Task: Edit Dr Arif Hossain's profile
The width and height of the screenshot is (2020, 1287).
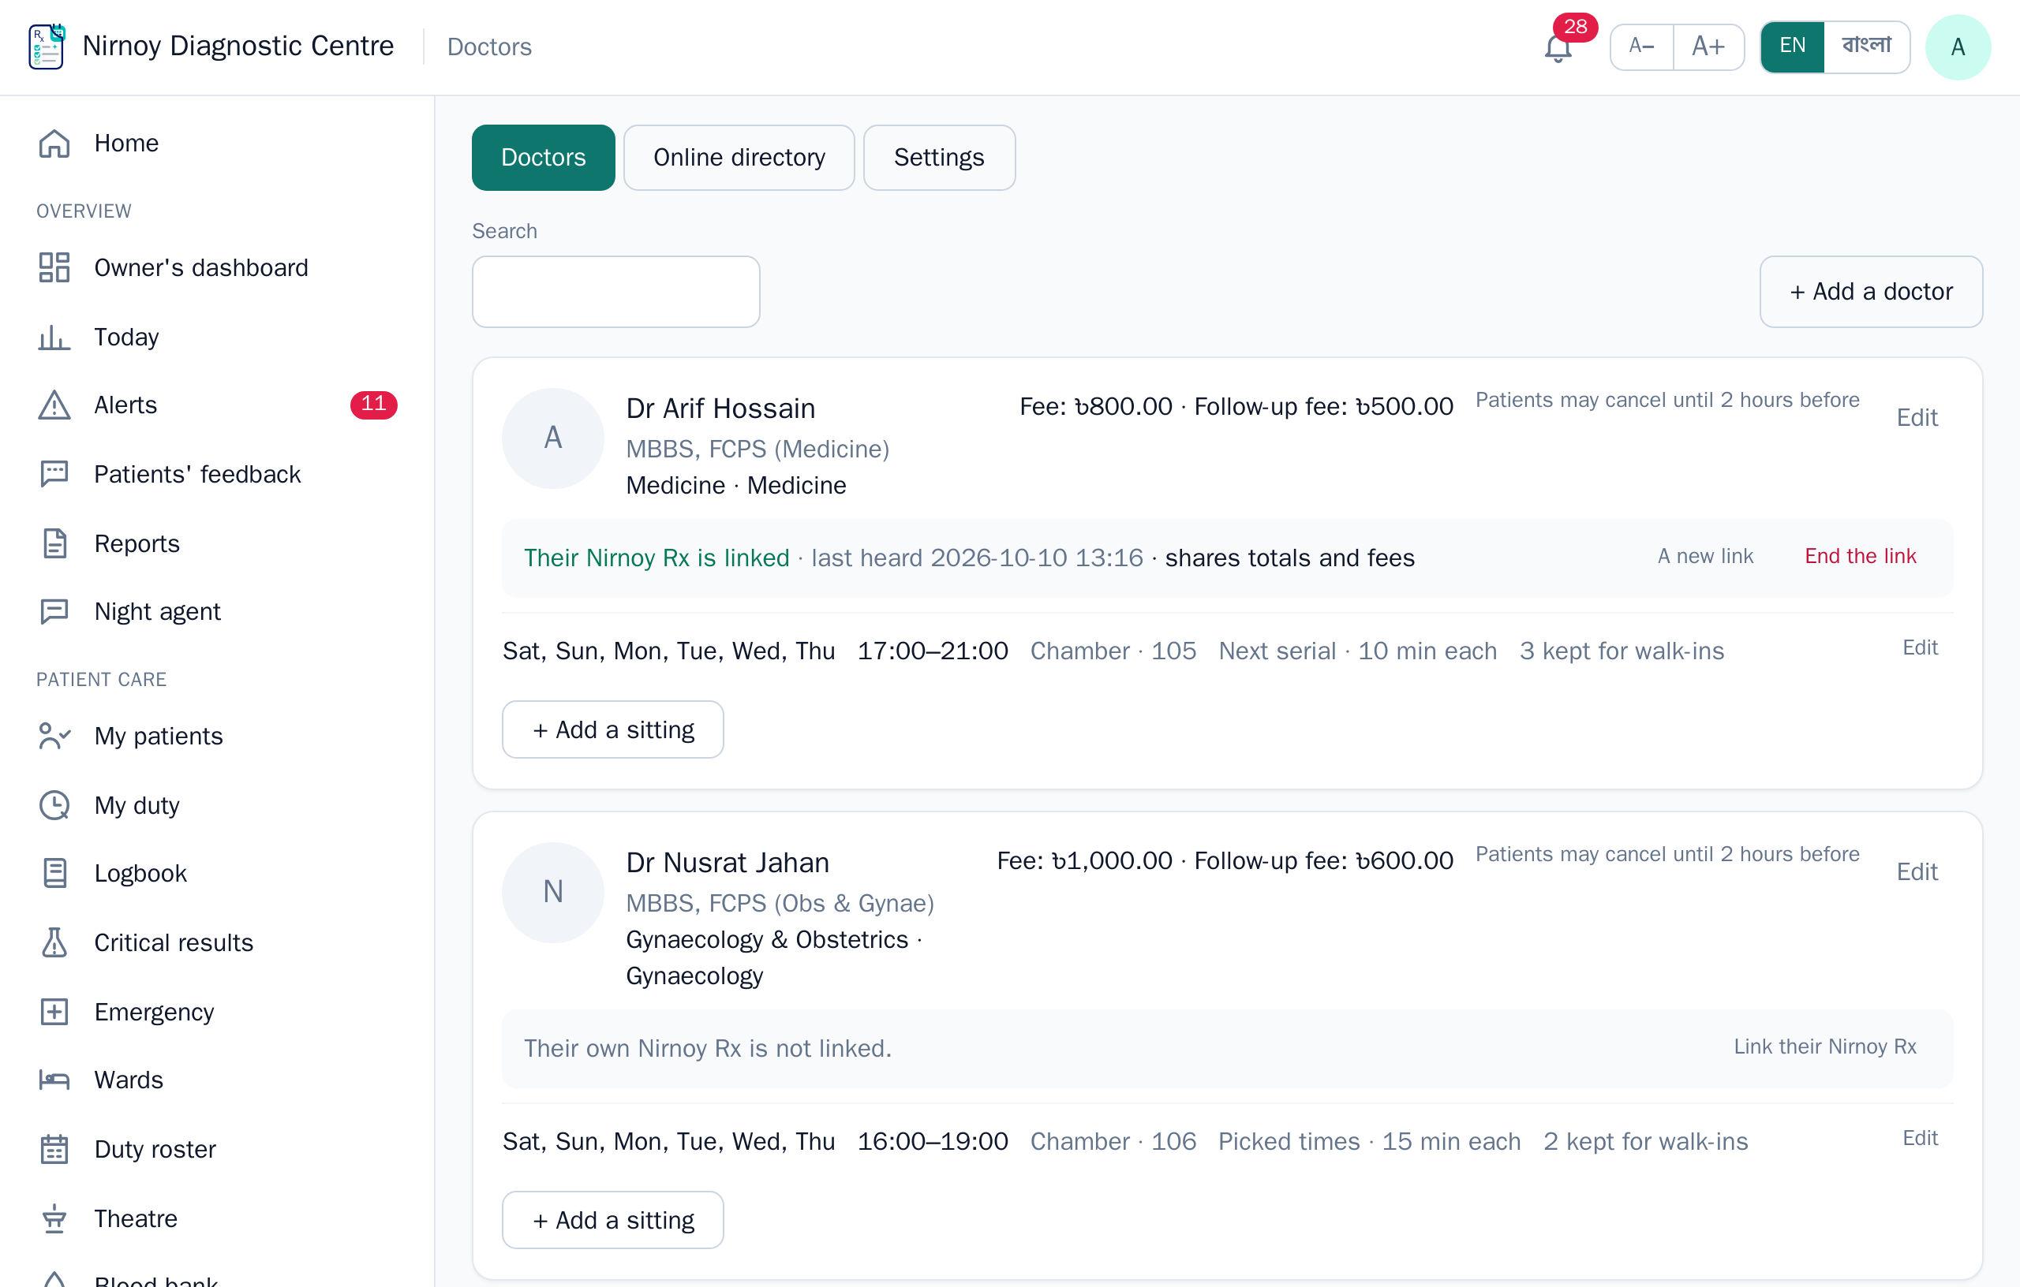Action: (x=1917, y=417)
